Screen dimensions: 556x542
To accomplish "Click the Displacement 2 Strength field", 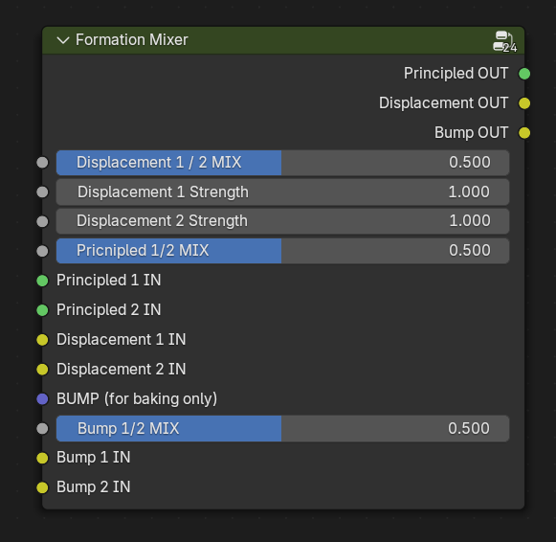I will coord(282,221).
